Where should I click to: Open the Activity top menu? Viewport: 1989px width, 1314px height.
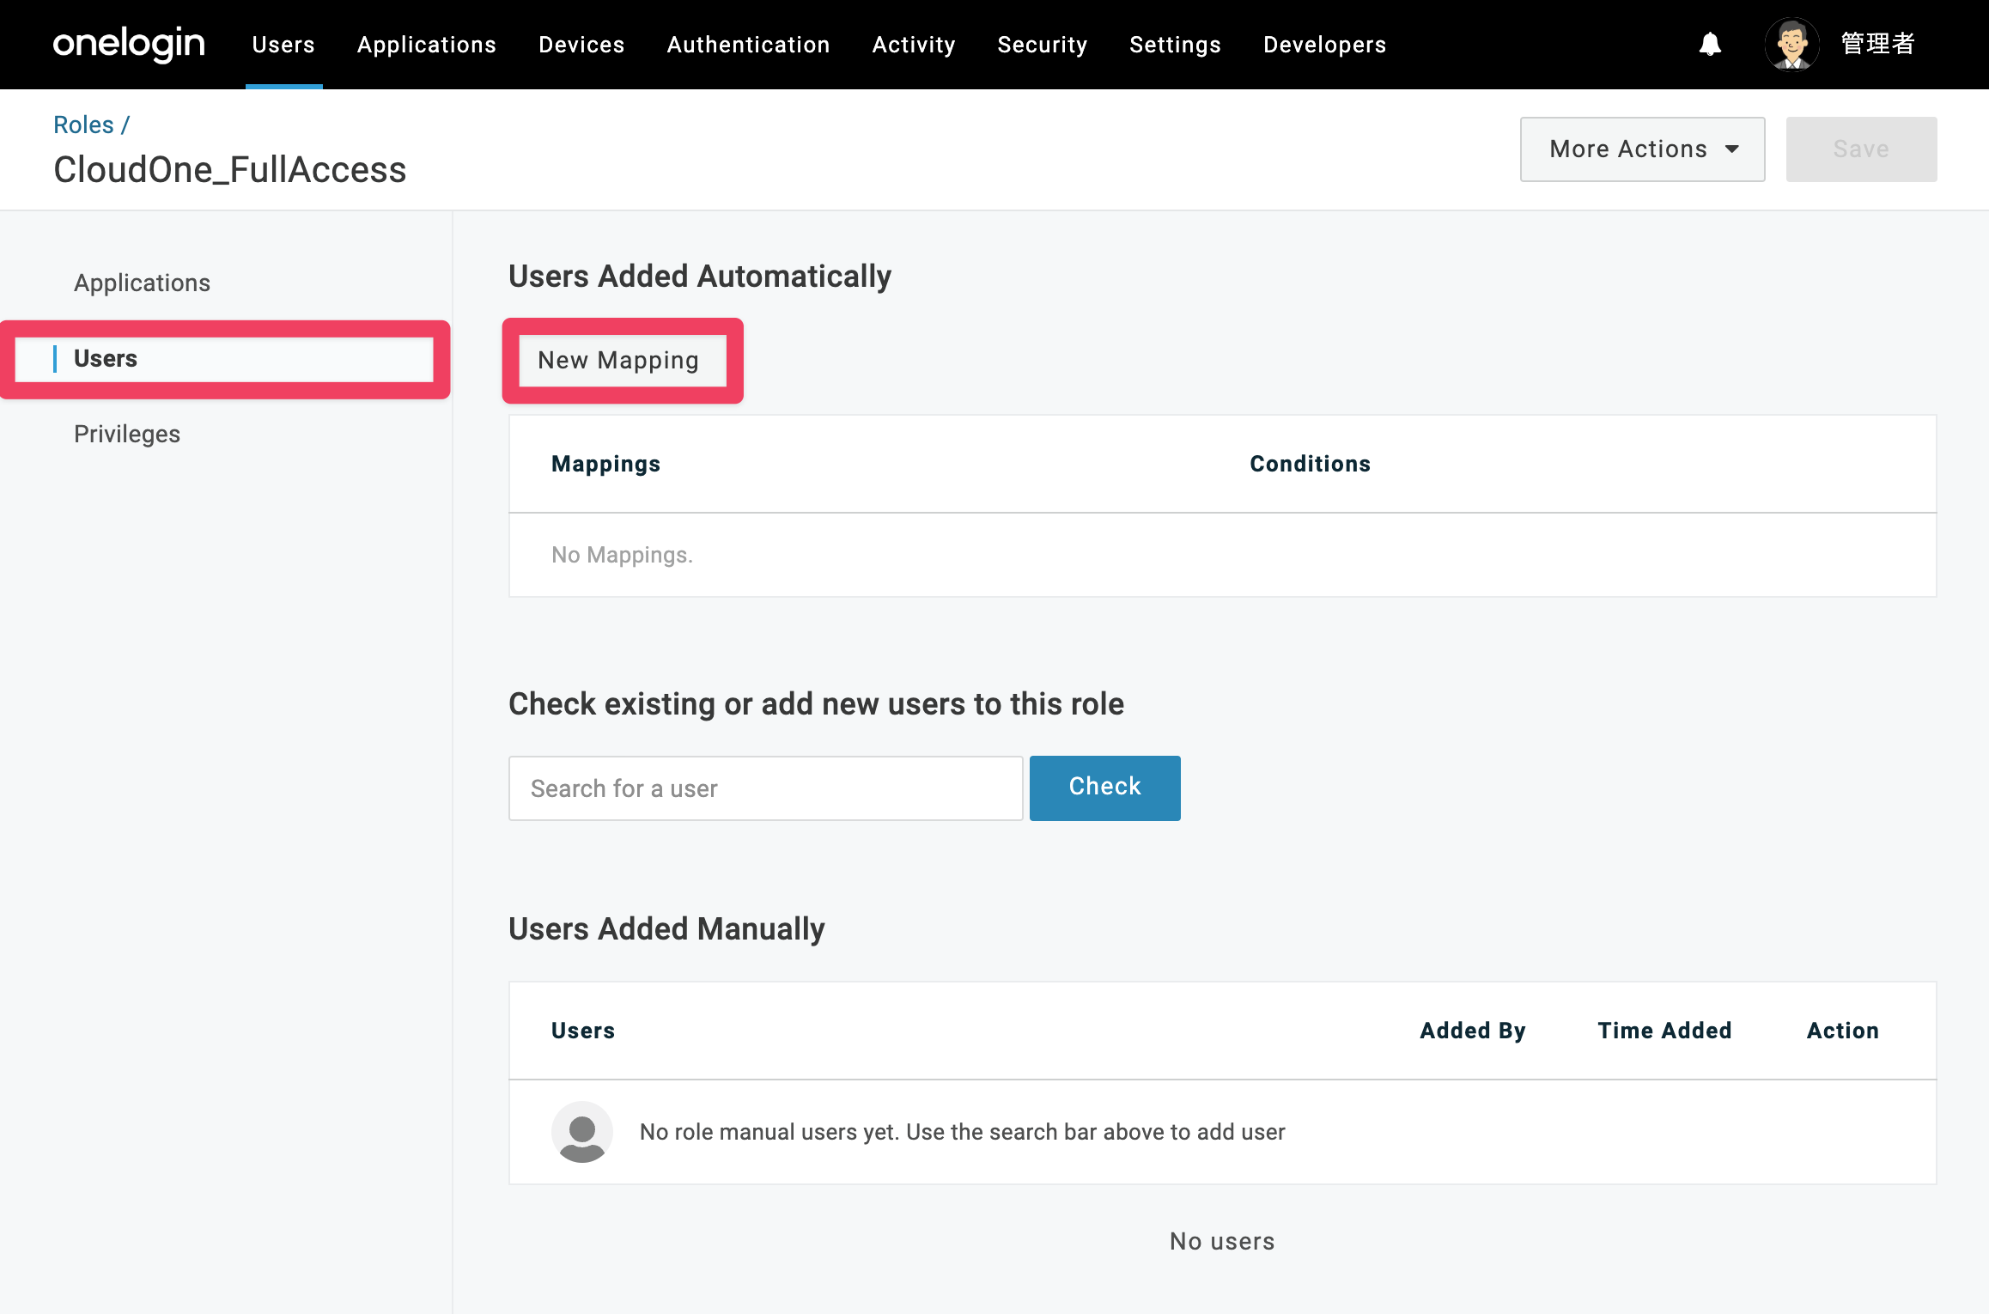pyautogui.click(x=913, y=45)
